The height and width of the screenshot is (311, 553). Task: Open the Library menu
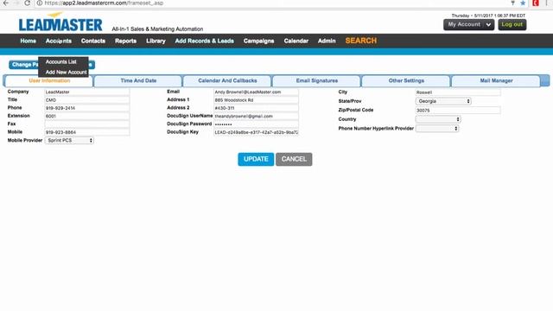156,41
